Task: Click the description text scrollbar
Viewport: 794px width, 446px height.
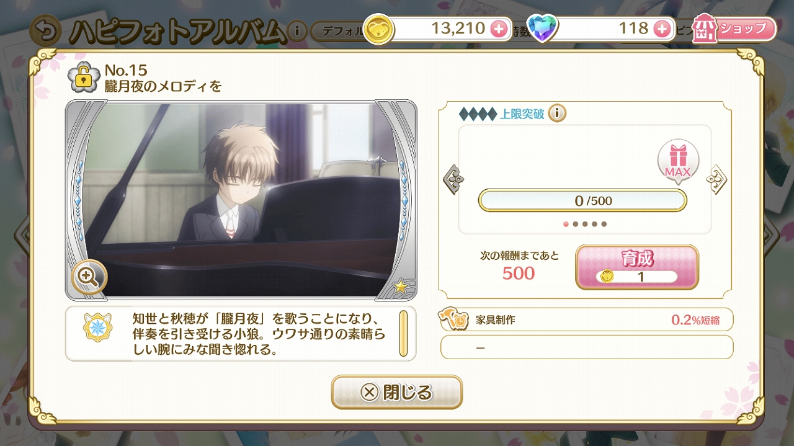Action: [x=403, y=333]
